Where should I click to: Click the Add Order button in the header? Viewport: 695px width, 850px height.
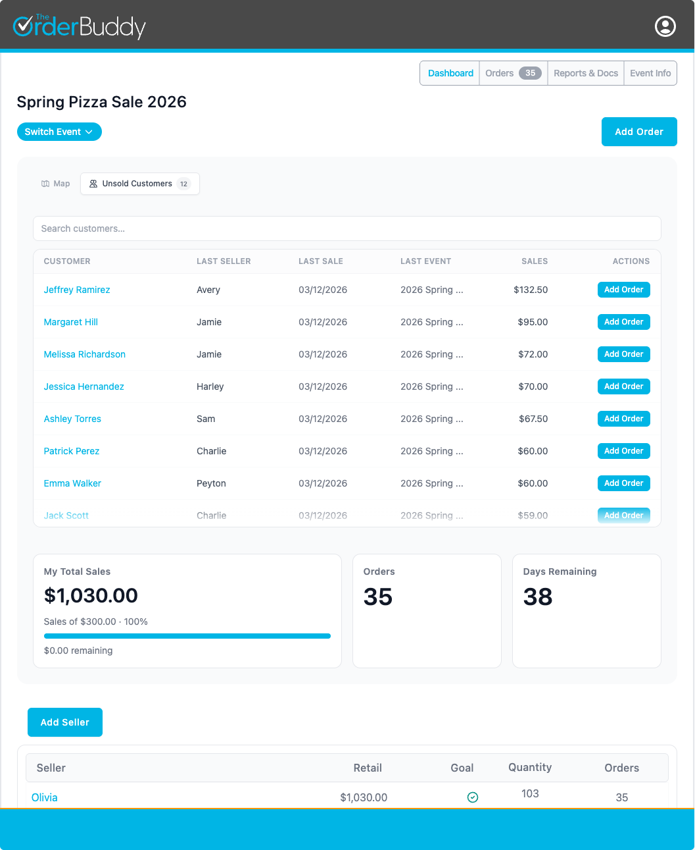click(x=638, y=132)
